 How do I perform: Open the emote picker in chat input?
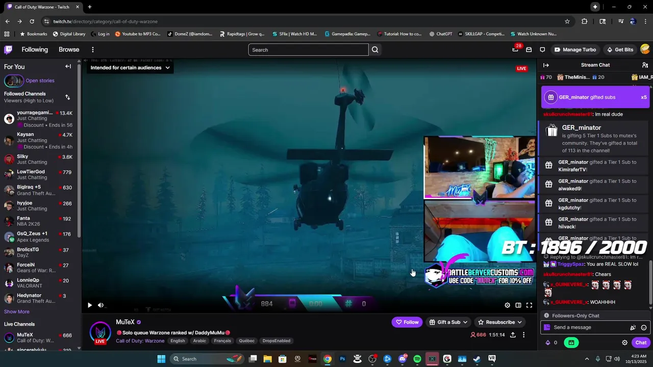point(644,327)
